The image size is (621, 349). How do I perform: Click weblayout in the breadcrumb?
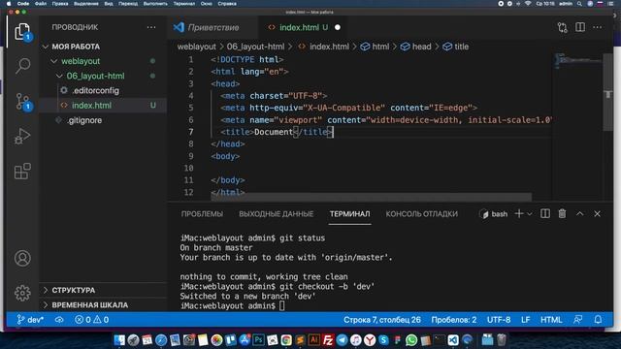(x=196, y=47)
